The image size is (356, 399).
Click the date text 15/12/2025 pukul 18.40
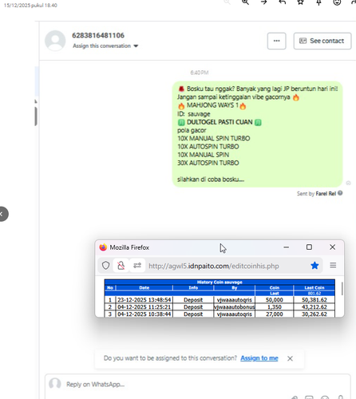(30, 6)
